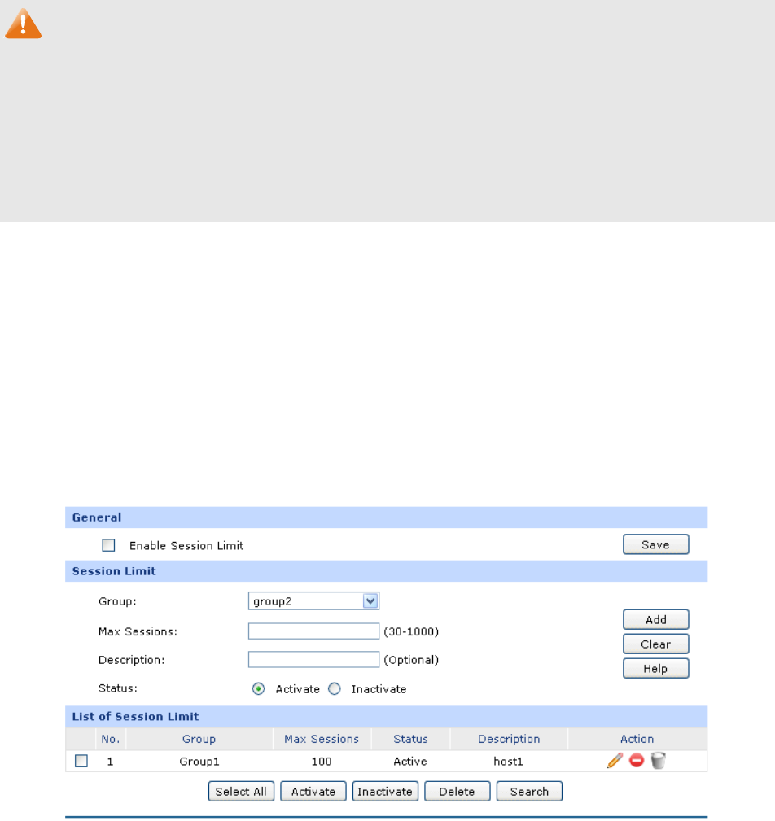Select the Activate status radio button
The width and height of the screenshot is (775, 821).
pyautogui.click(x=258, y=689)
